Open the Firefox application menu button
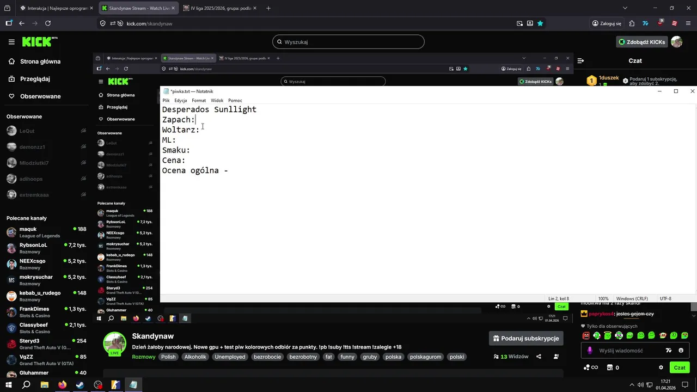697x392 pixels. point(689,23)
